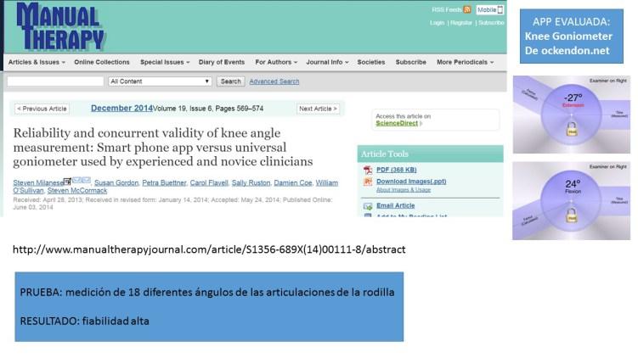Download the PDF (368 KB) link
Viewport: 638px width, 358px height.
click(x=397, y=170)
